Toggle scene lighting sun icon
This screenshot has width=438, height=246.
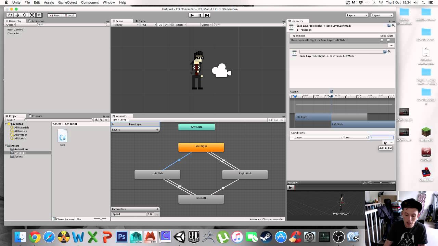166,25
